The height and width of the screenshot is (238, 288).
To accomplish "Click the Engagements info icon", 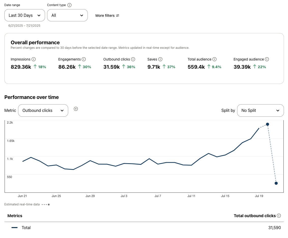I will pos(84,59).
